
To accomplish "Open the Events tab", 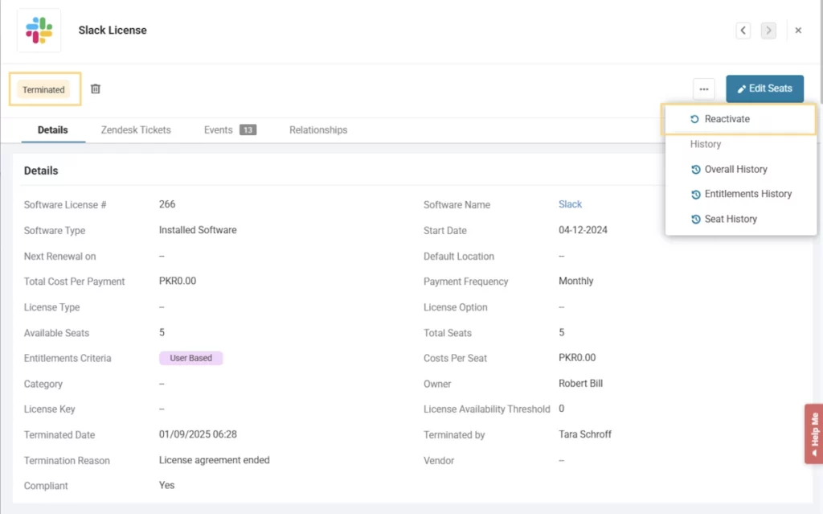I will (x=218, y=130).
